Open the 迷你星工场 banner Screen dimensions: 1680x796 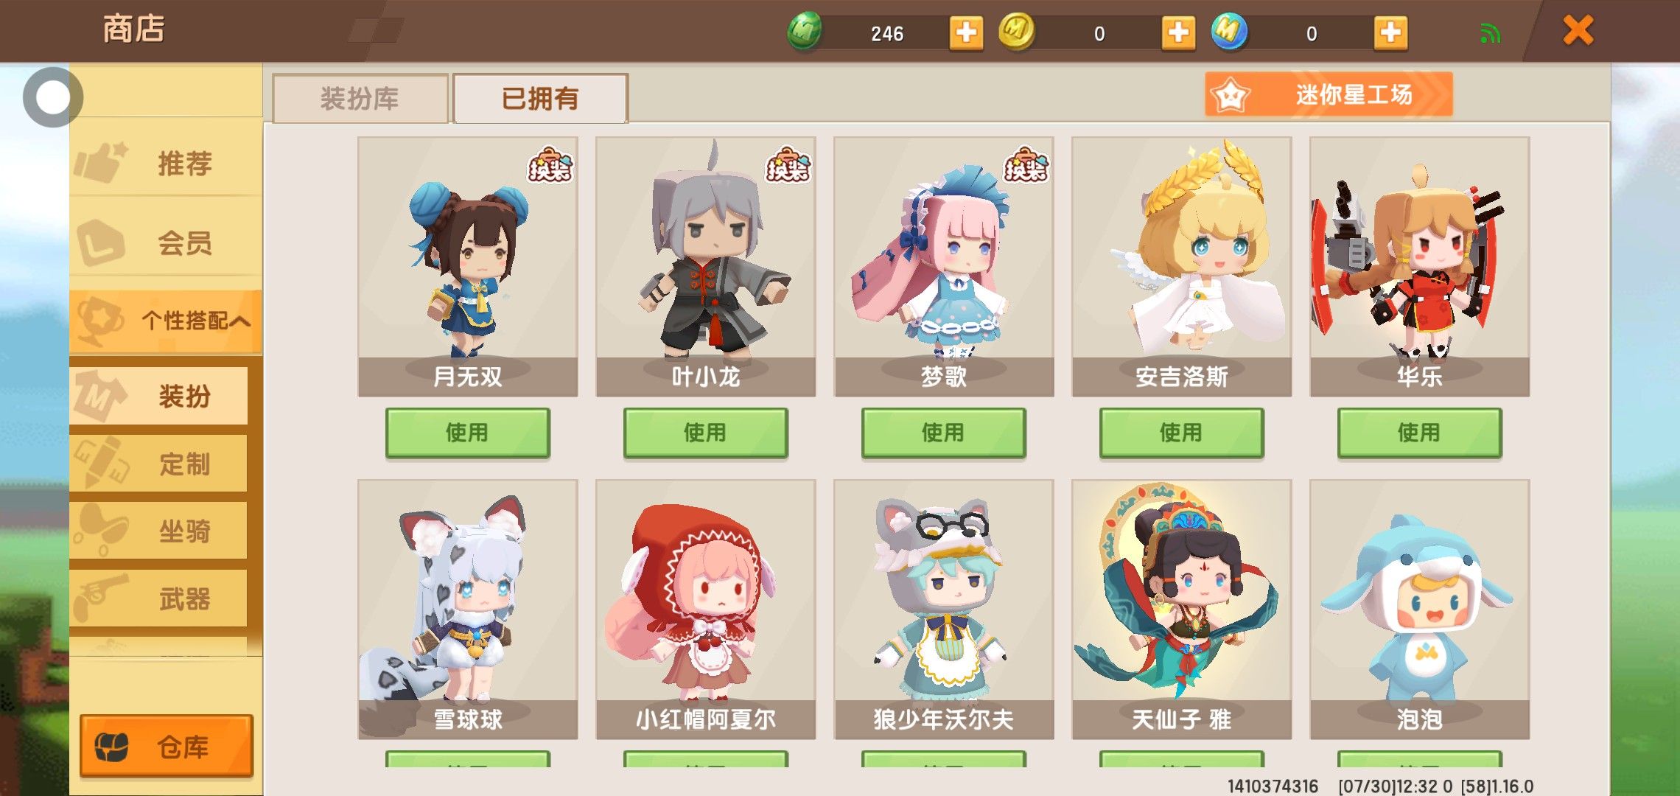(1329, 94)
